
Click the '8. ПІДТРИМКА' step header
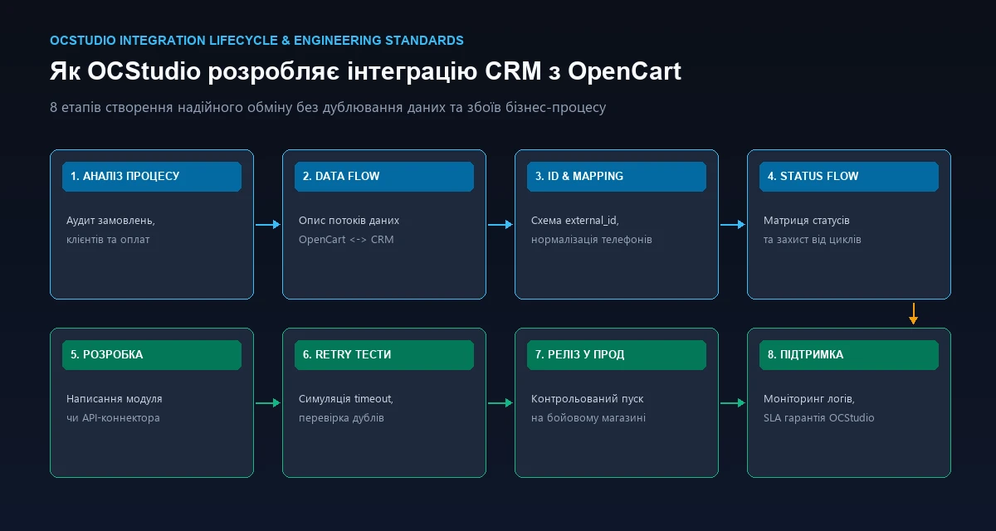click(849, 355)
